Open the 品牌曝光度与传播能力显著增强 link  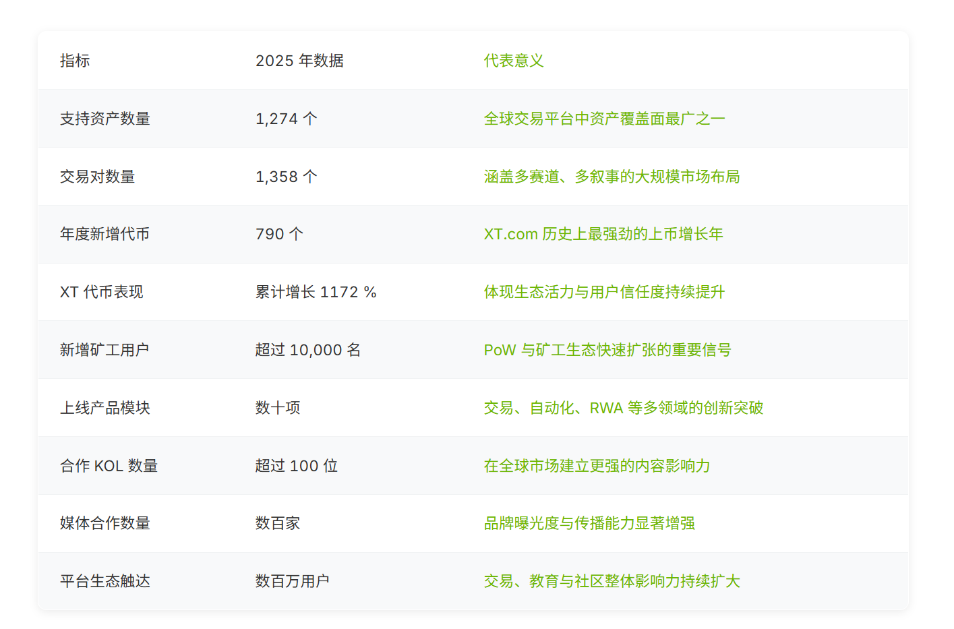pyautogui.click(x=589, y=523)
